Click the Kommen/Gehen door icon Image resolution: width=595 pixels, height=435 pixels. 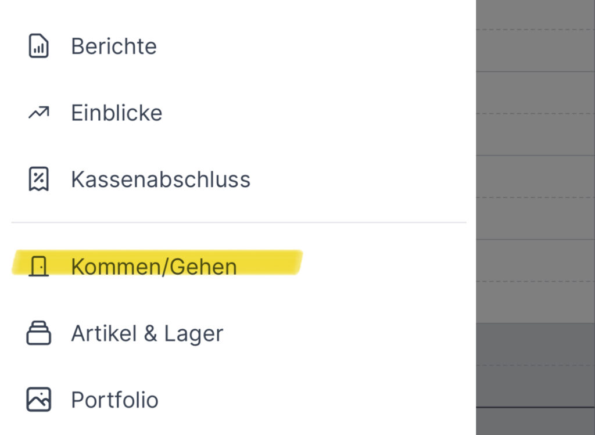[x=39, y=267]
